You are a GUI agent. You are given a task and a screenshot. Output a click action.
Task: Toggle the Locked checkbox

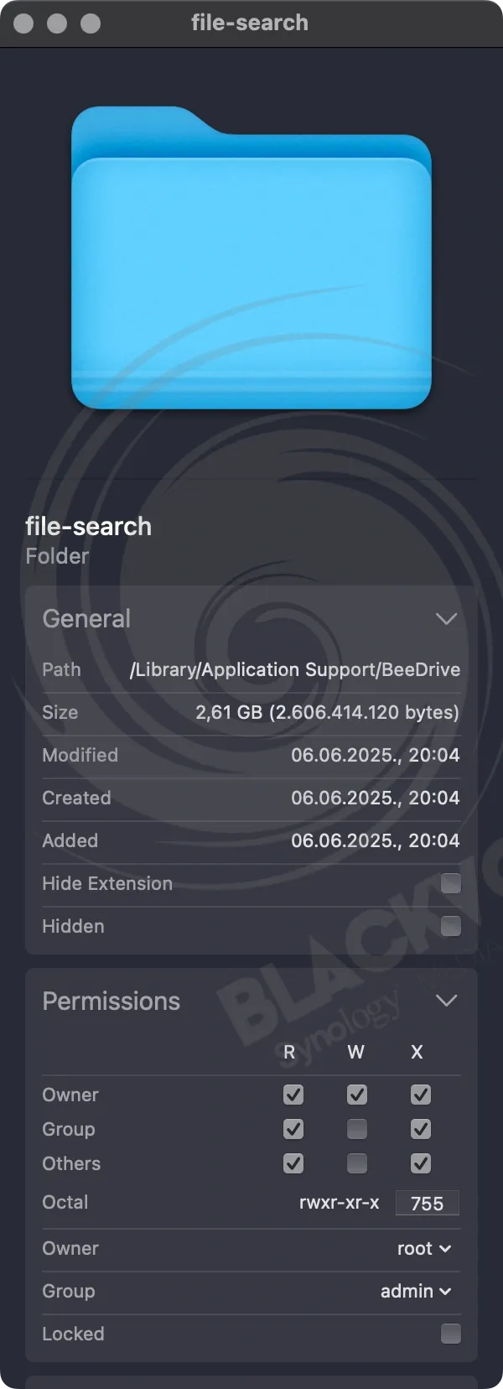pyautogui.click(x=451, y=1334)
